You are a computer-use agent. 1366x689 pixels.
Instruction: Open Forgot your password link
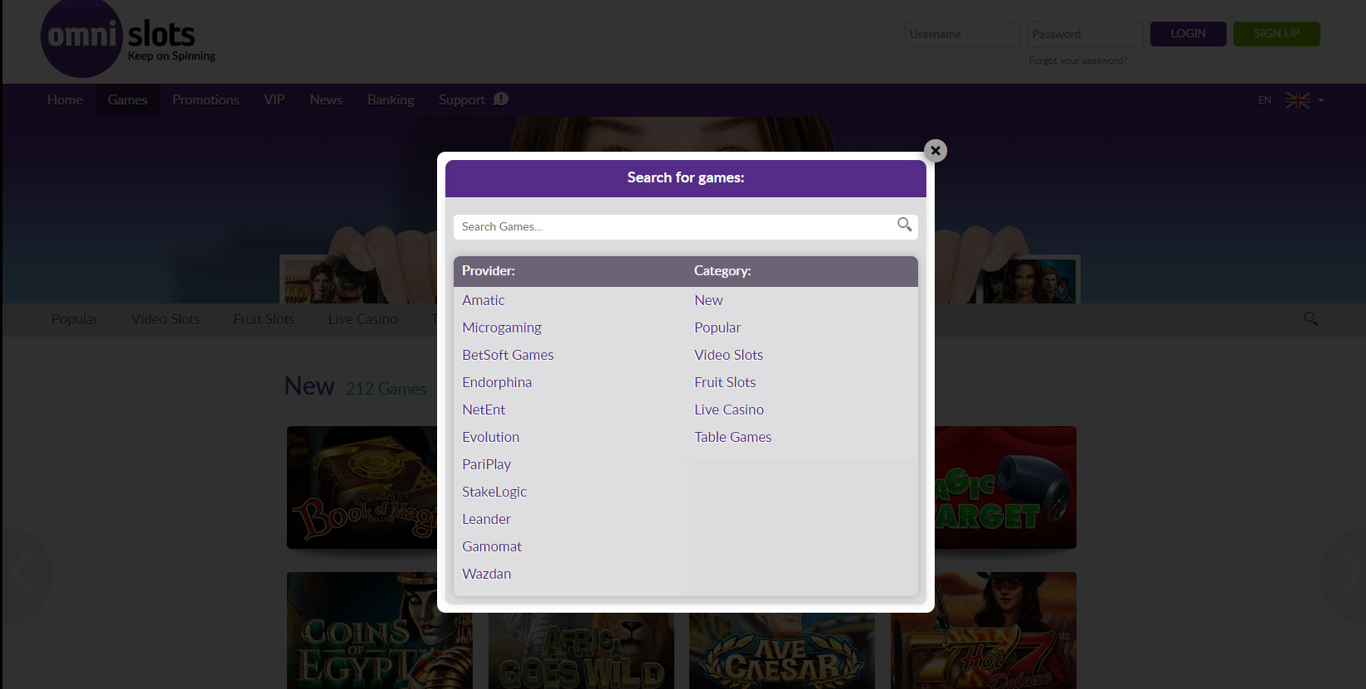click(x=1077, y=61)
